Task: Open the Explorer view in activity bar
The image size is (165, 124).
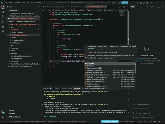Action: point(3,7)
